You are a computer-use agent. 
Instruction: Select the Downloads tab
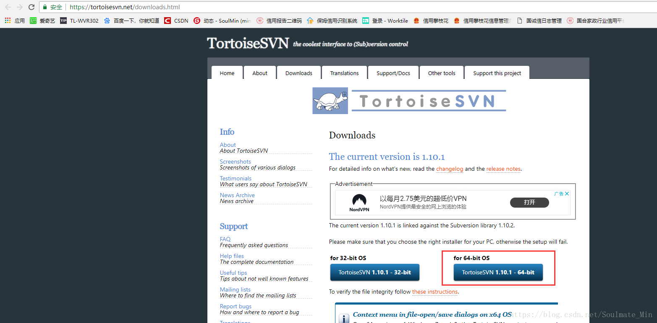[x=299, y=73]
